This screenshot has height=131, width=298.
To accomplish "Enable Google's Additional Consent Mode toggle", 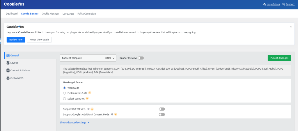I will click(x=162, y=114).
